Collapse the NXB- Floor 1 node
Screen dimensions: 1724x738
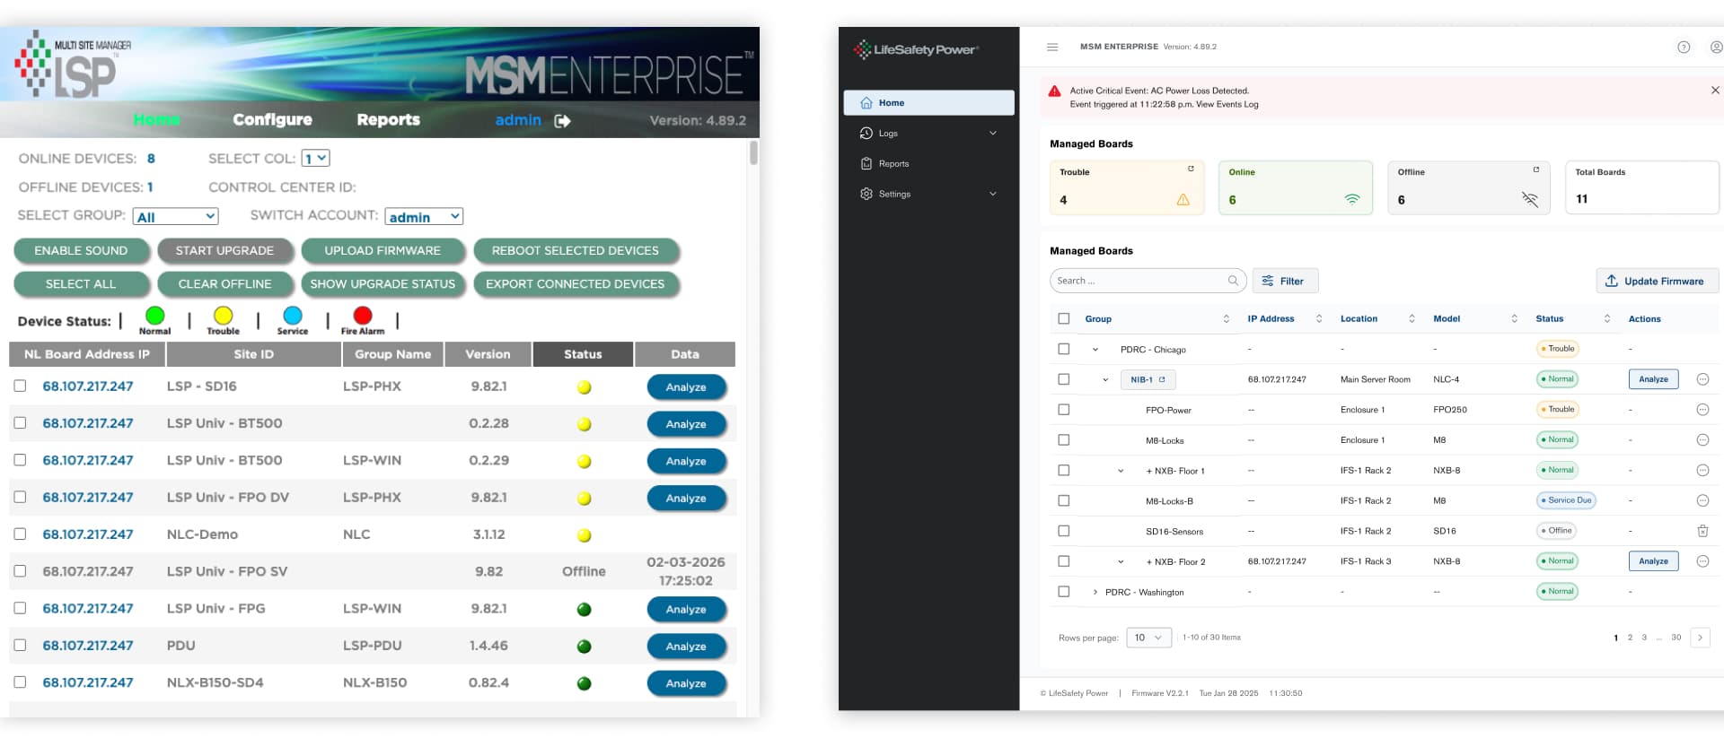point(1121,471)
